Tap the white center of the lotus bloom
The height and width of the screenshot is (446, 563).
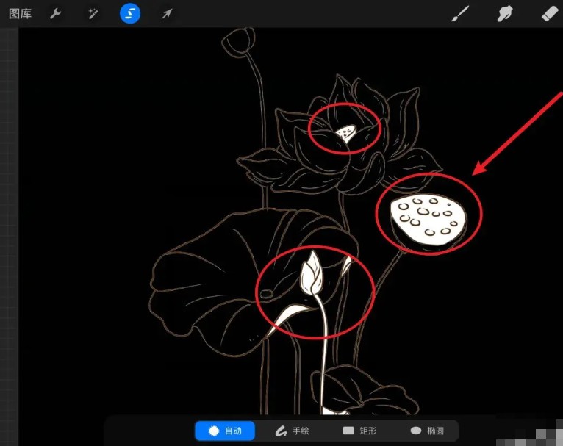coord(346,132)
